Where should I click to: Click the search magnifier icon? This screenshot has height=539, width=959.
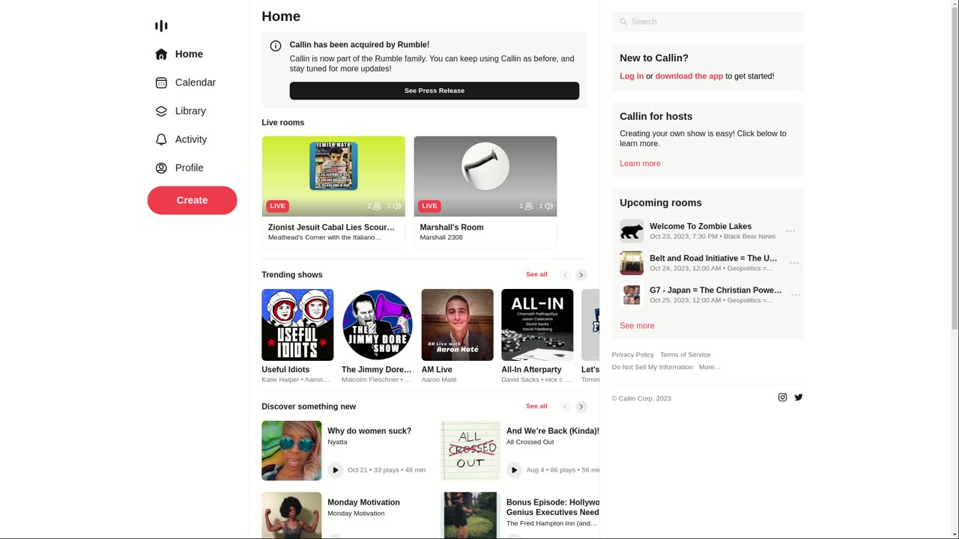tap(623, 22)
